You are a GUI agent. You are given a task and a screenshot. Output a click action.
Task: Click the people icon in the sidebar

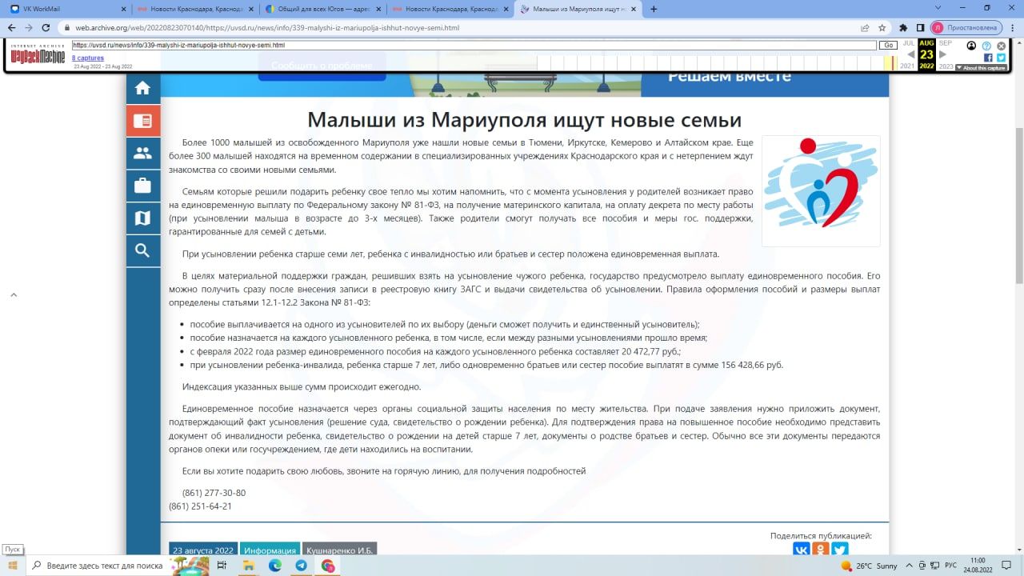[142, 153]
